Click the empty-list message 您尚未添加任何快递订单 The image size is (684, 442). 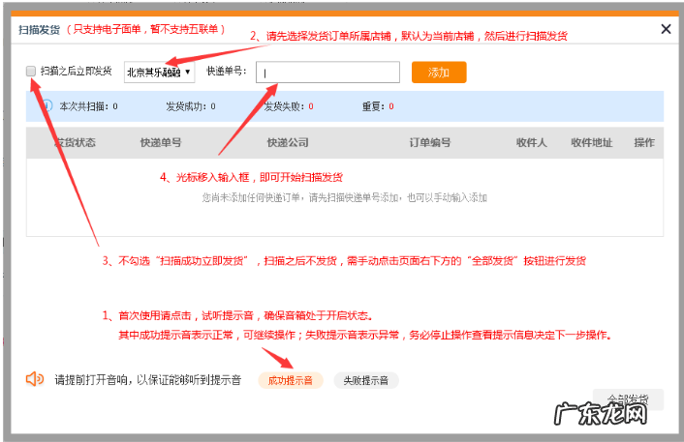pos(344,197)
